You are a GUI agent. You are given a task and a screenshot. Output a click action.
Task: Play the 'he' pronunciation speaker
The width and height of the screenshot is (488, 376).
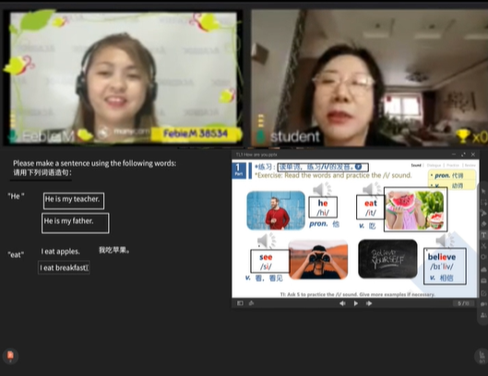click(322, 190)
